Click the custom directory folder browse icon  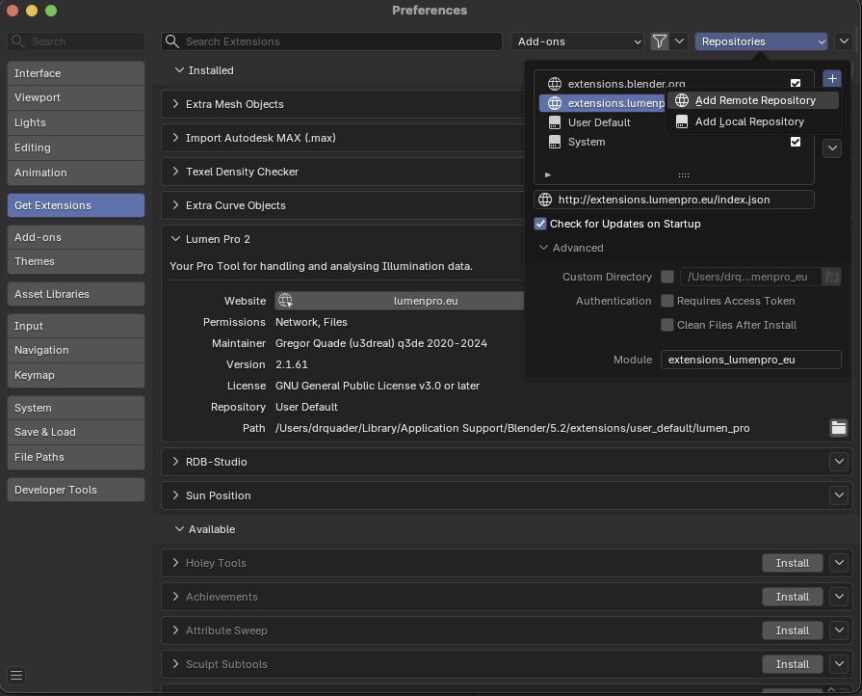(x=831, y=277)
